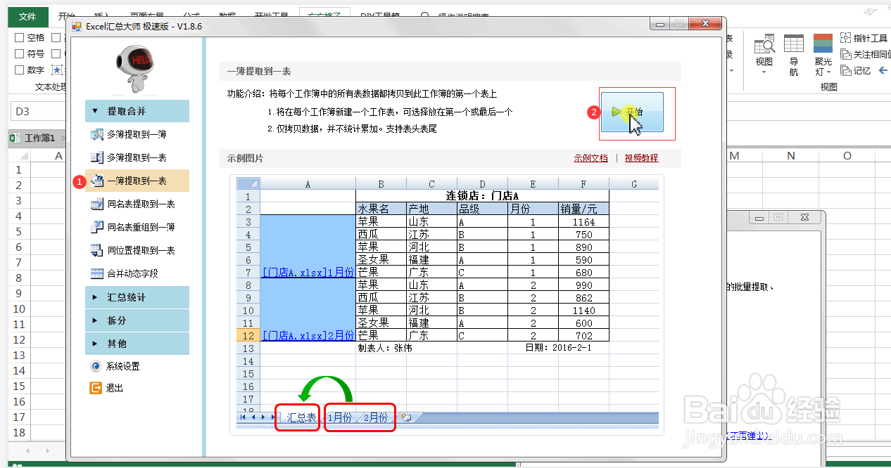This screenshot has height=468, width=891.
Task: Toggle the 数字 checkbox on
Action: (19, 70)
